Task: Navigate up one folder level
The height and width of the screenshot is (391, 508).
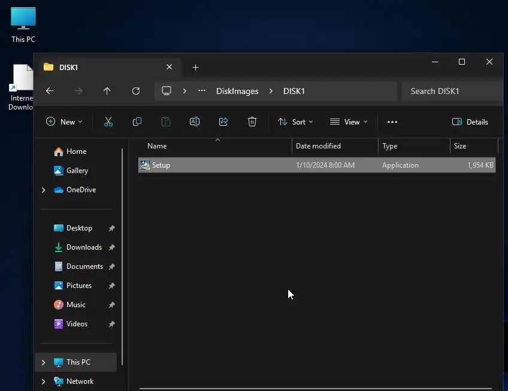Action: (x=107, y=91)
